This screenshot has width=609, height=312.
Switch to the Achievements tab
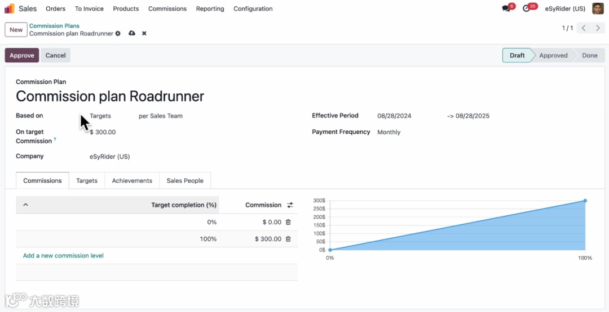132,181
